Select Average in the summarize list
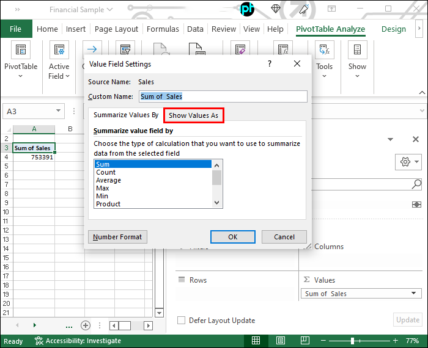This screenshot has height=348, width=428. (x=109, y=180)
